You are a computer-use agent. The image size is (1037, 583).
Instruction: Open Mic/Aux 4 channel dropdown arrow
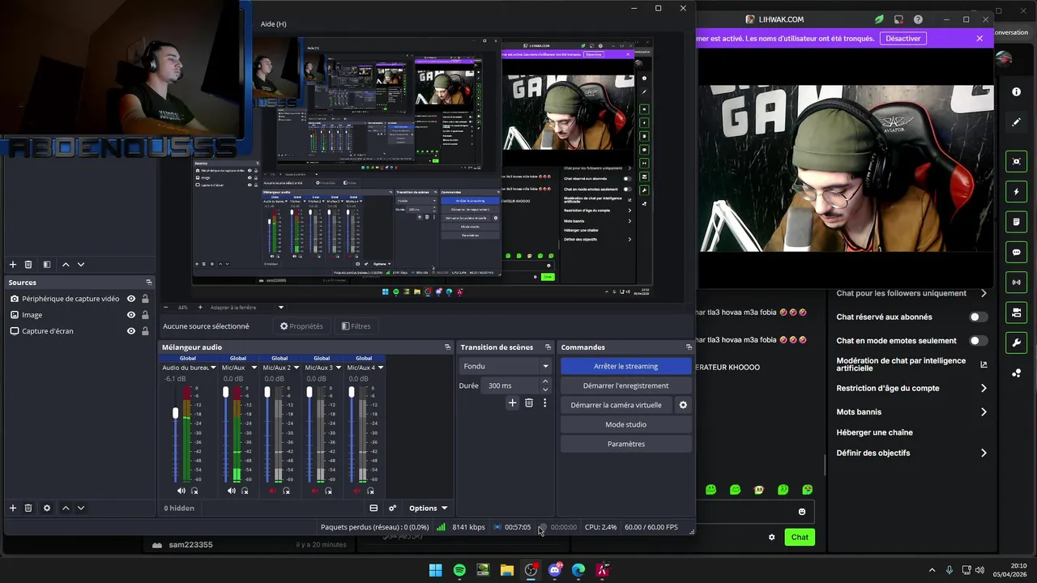coord(381,368)
